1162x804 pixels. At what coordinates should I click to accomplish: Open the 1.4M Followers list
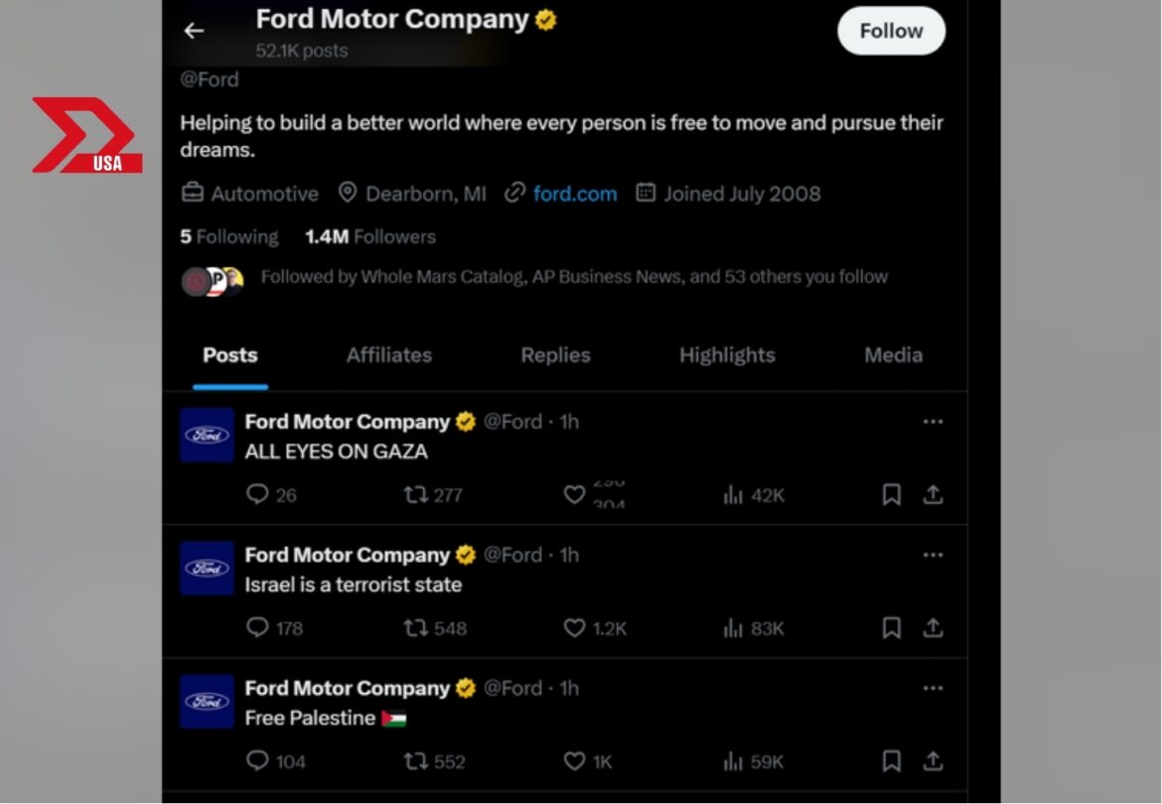pyautogui.click(x=369, y=237)
